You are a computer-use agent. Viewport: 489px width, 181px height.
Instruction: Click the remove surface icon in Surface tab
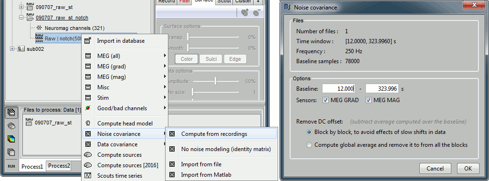(256, 13)
